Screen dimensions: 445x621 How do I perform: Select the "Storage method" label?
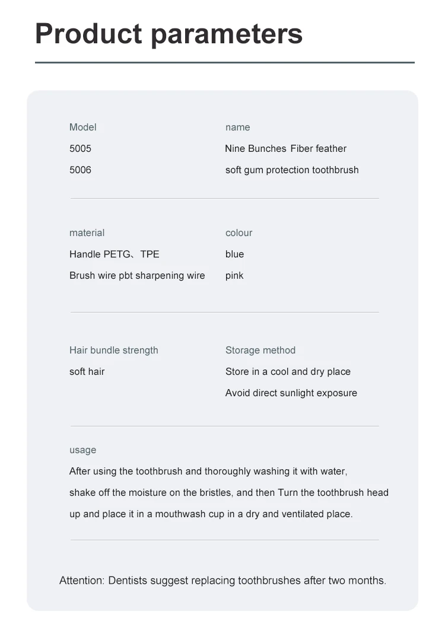(260, 350)
